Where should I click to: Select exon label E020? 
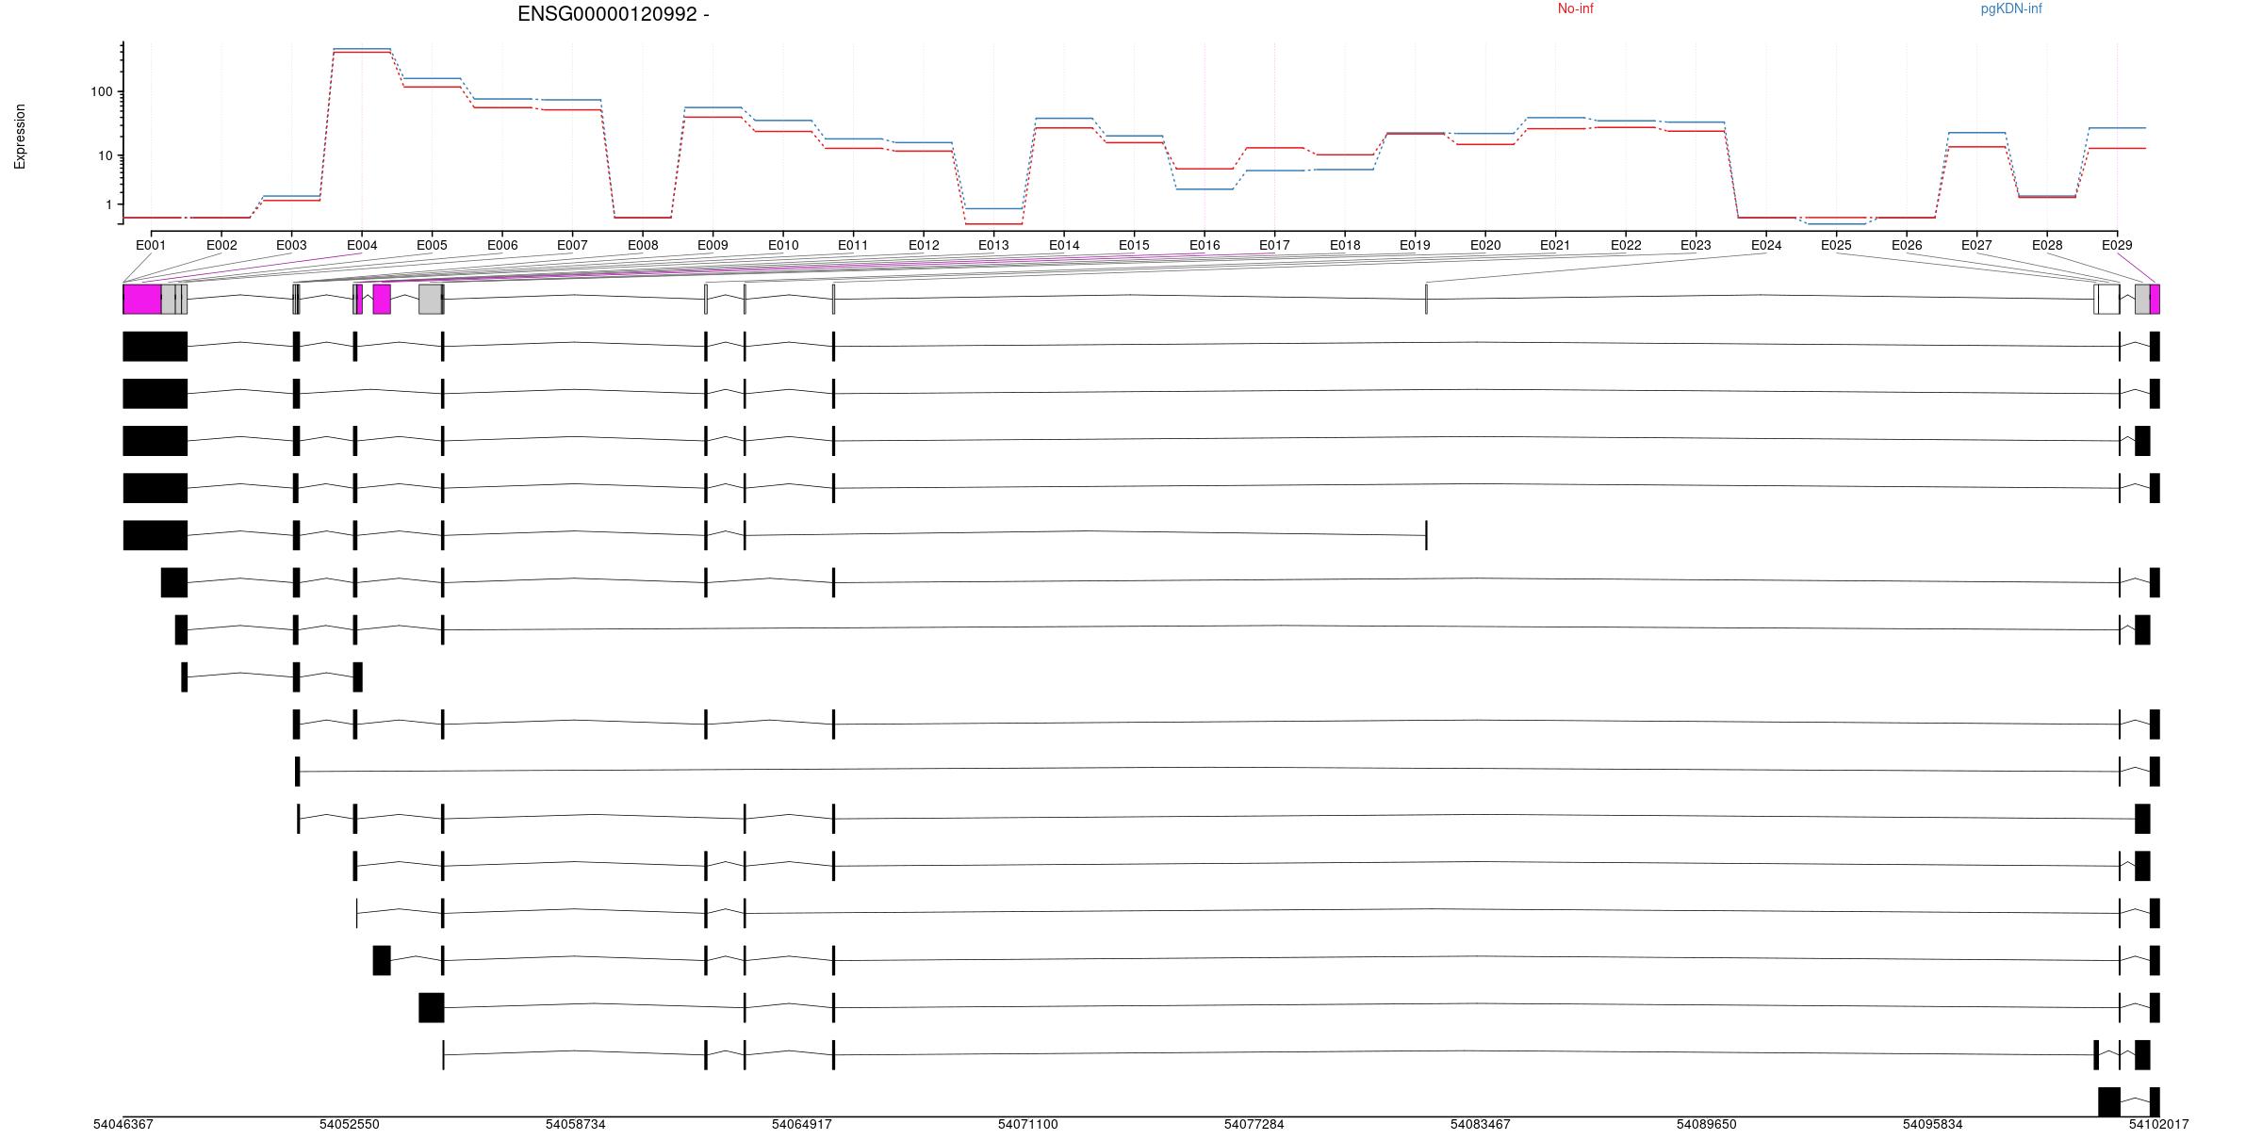coord(1485,245)
